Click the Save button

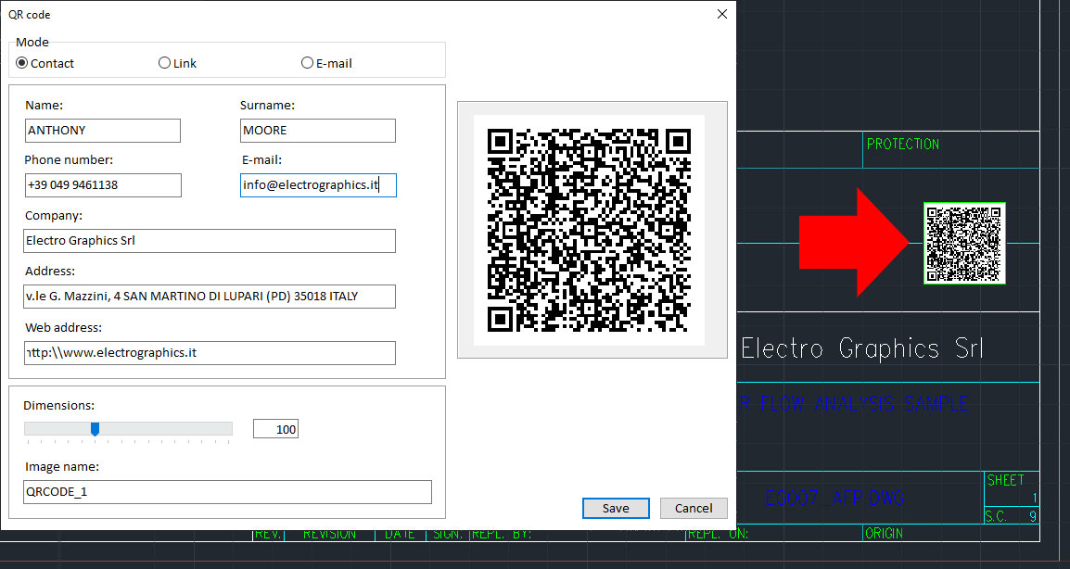(616, 508)
